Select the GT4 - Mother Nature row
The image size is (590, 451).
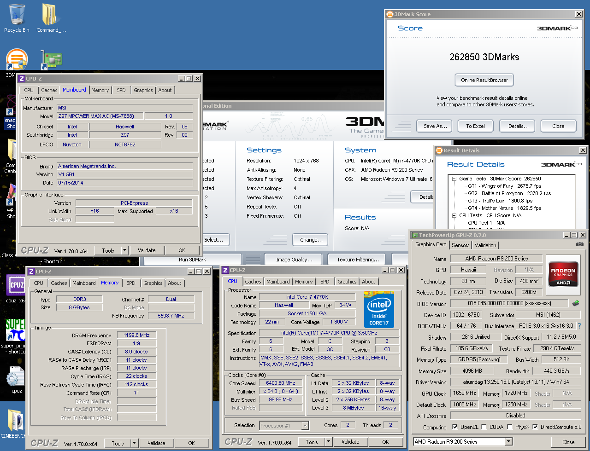click(504, 208)
